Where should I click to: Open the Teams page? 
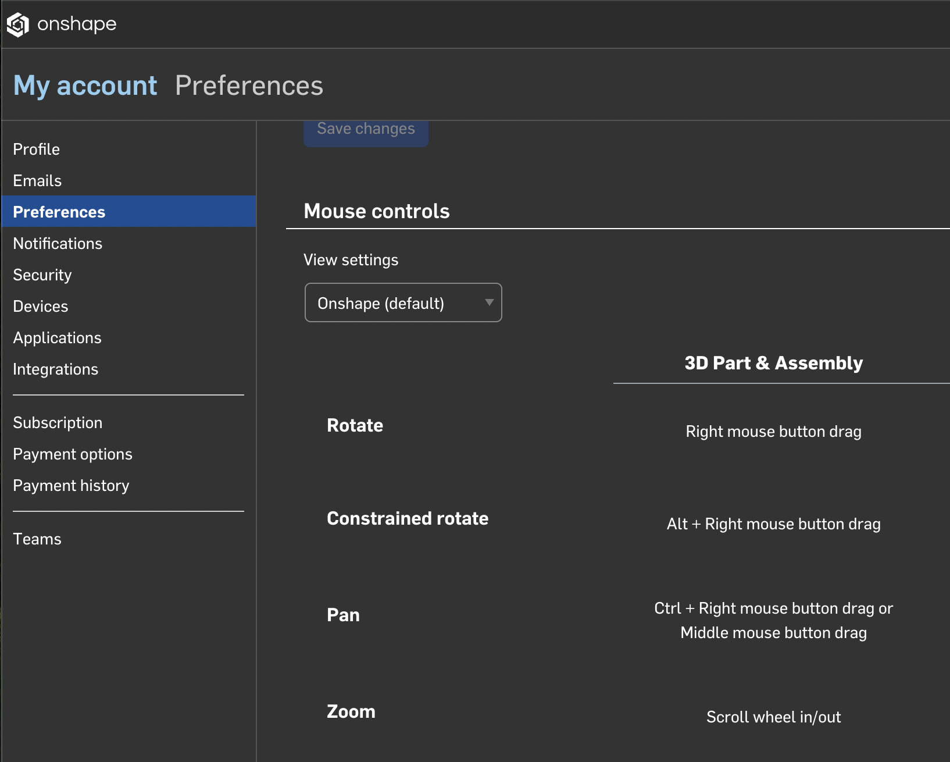(x=37, y=539)
